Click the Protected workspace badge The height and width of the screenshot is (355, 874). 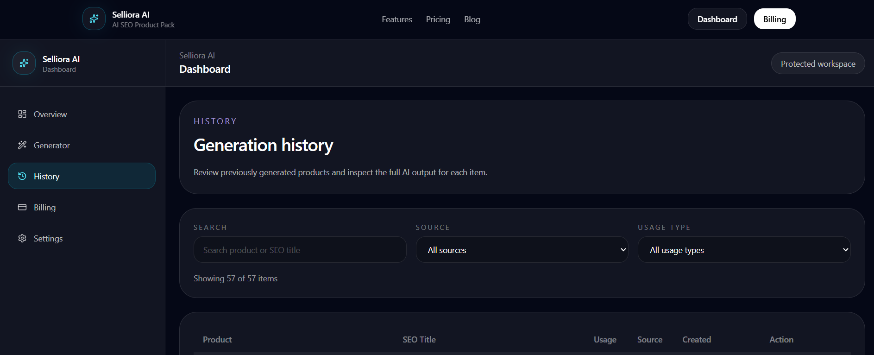pyautogui.click(x=818, y=63)
